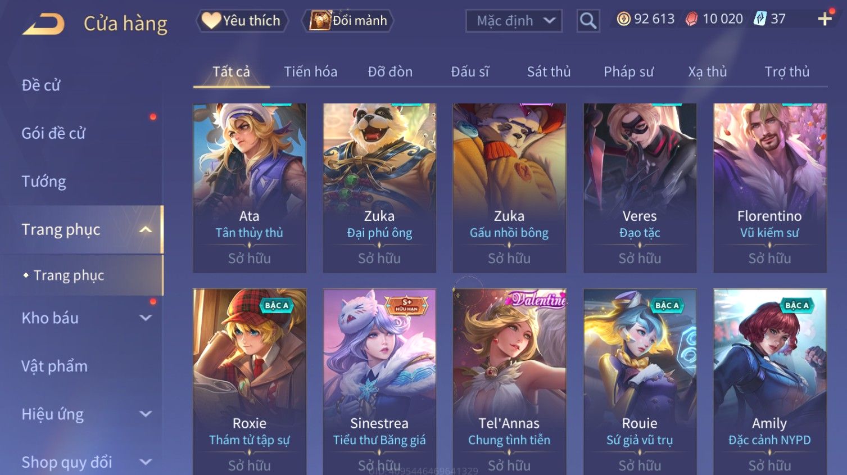Image resolution: width=847 pixels, height=475 pixels.
Task: Open the Tướng sidebar menu item
Action: [x=44, y=182]
